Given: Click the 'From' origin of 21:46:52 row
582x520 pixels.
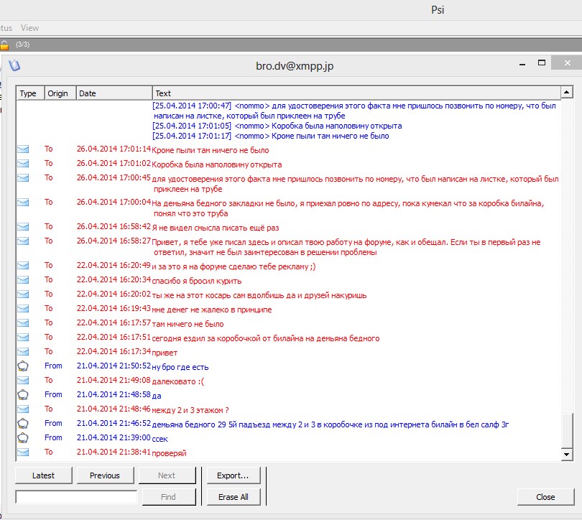Looking at the screenshot, I should [x=53, y=423].
